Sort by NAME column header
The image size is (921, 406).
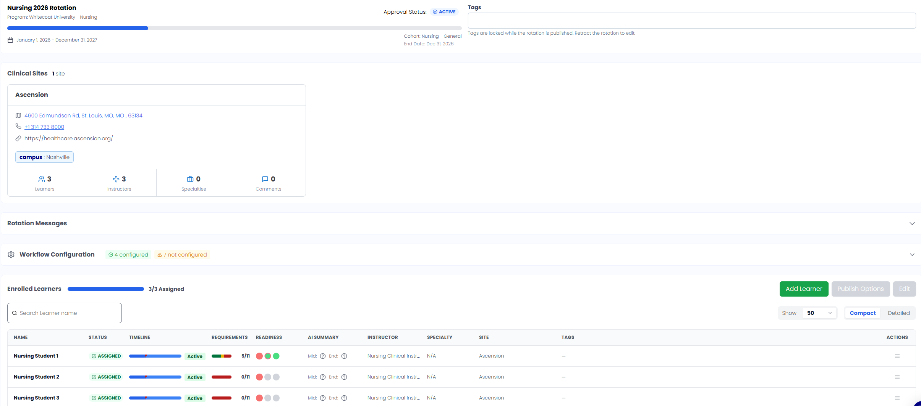(x=21, y=337)
